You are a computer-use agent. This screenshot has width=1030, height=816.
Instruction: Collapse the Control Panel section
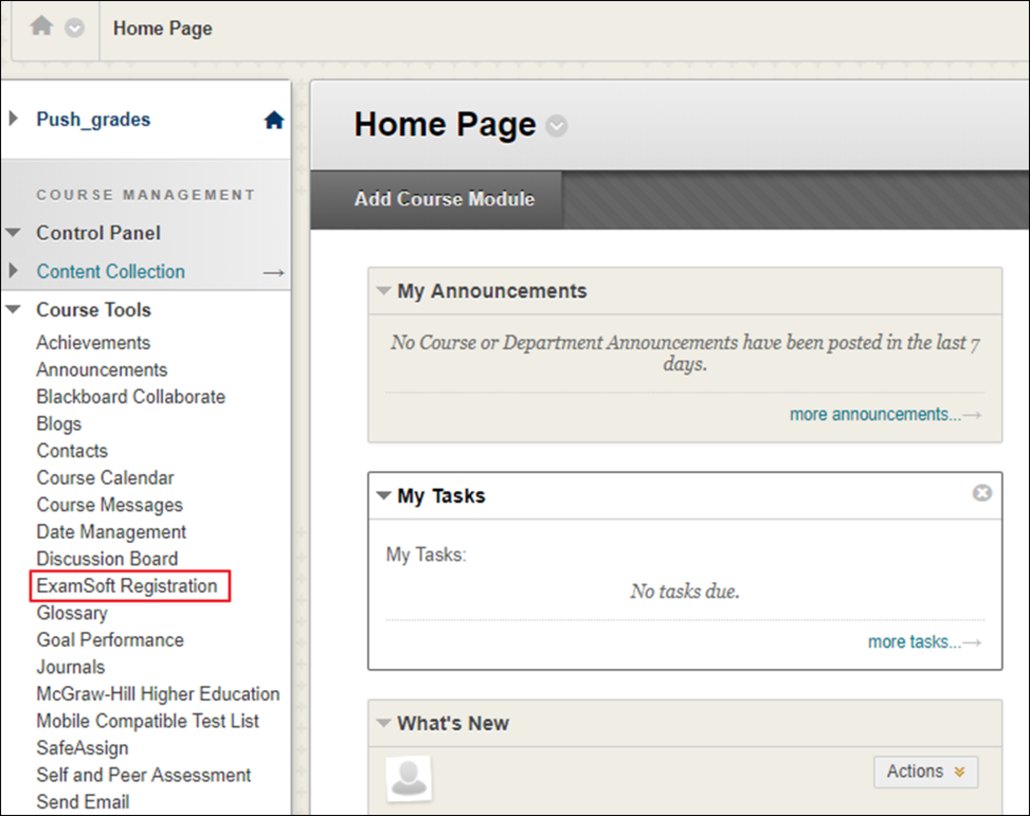(13, 231)
